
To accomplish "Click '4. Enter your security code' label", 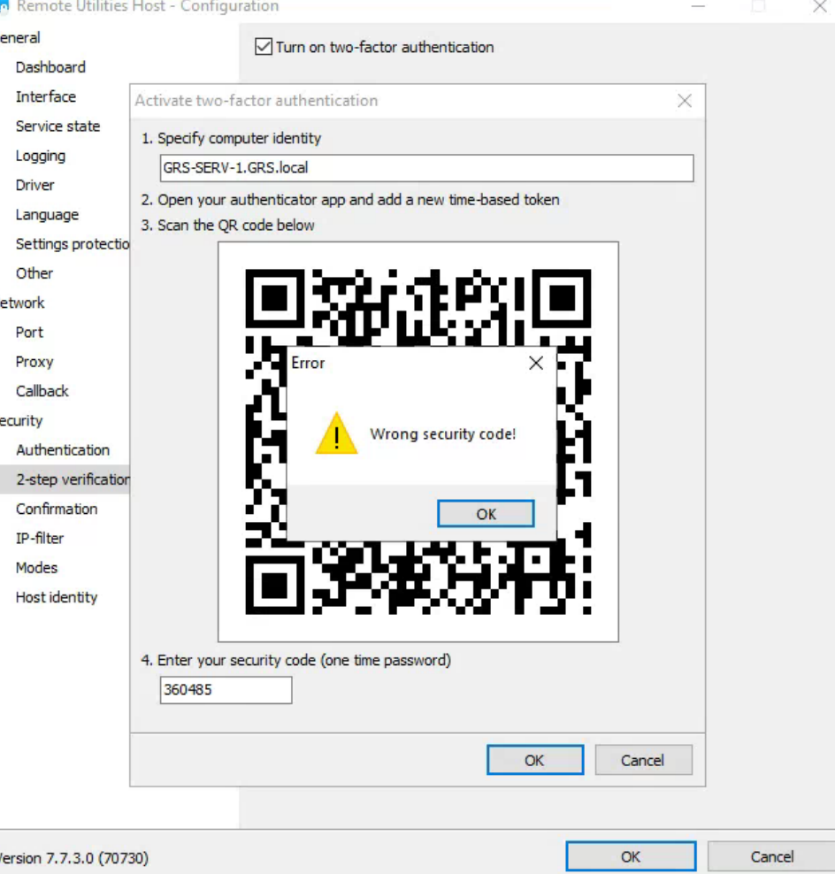I will coord(296,661).
